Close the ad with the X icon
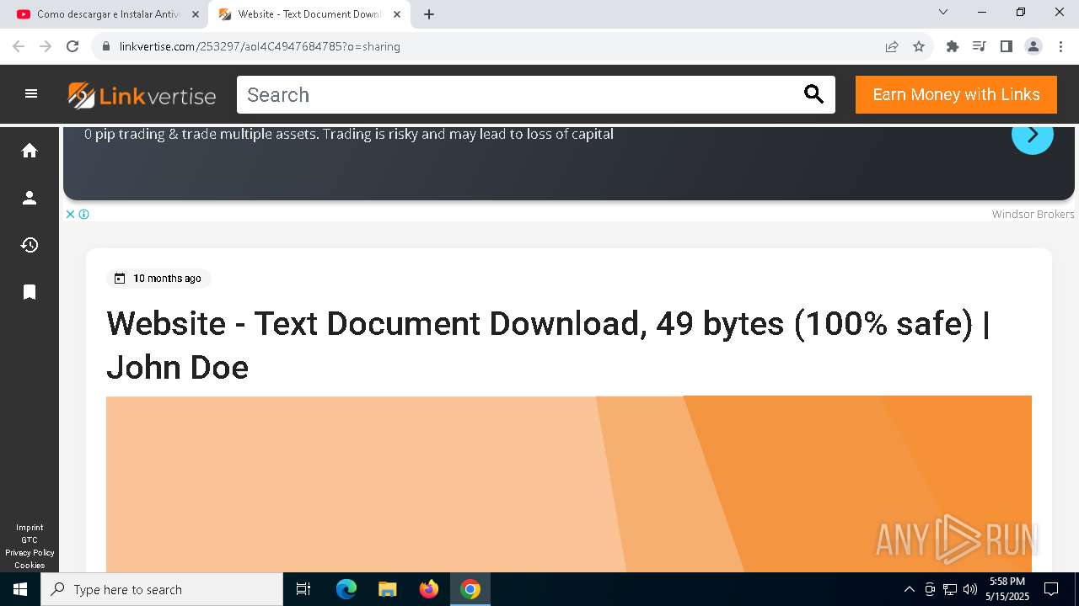Viewport: 1079px width, 606px height. (71, 214)
